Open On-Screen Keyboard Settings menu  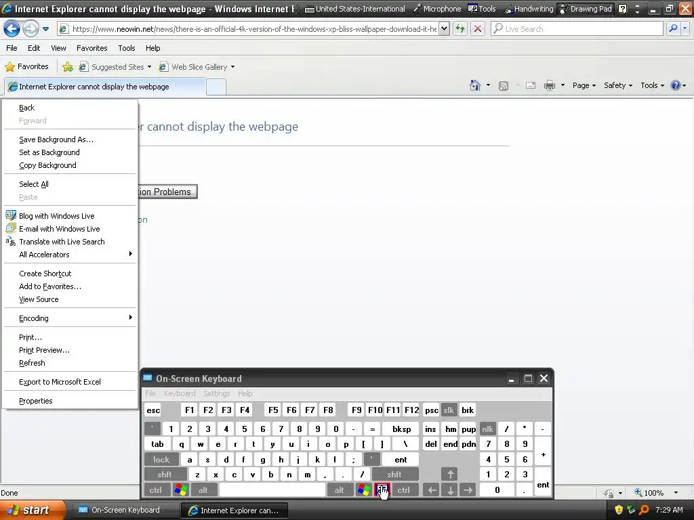[x=216, y=393]
